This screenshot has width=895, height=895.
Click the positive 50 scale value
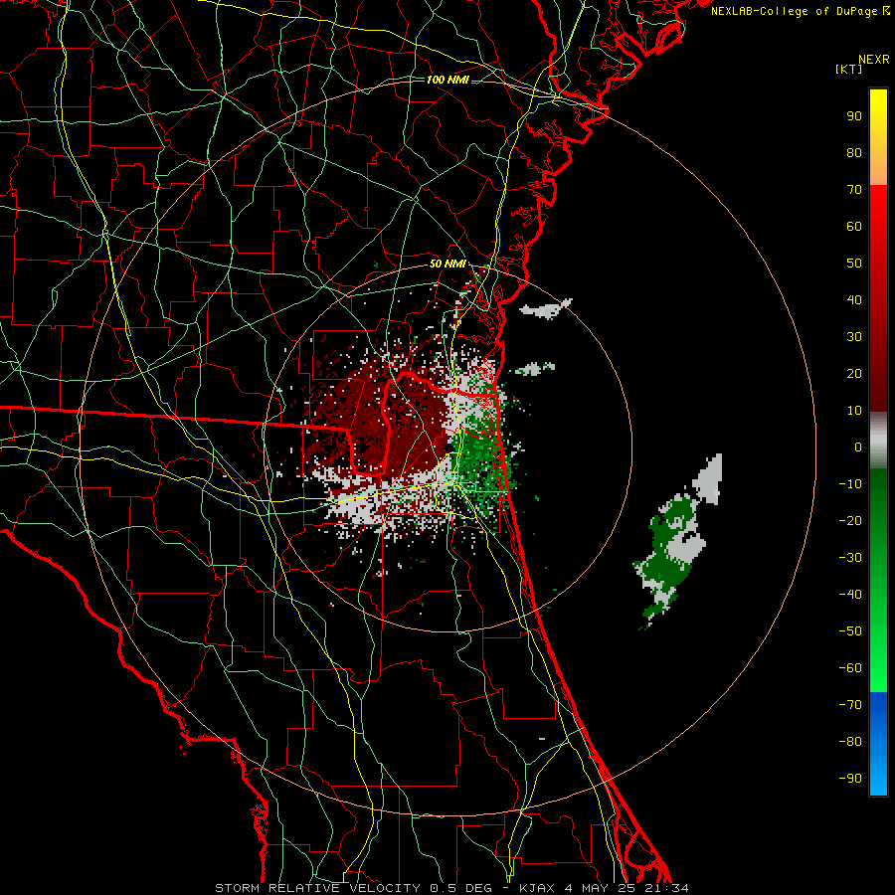pos(854,264)
